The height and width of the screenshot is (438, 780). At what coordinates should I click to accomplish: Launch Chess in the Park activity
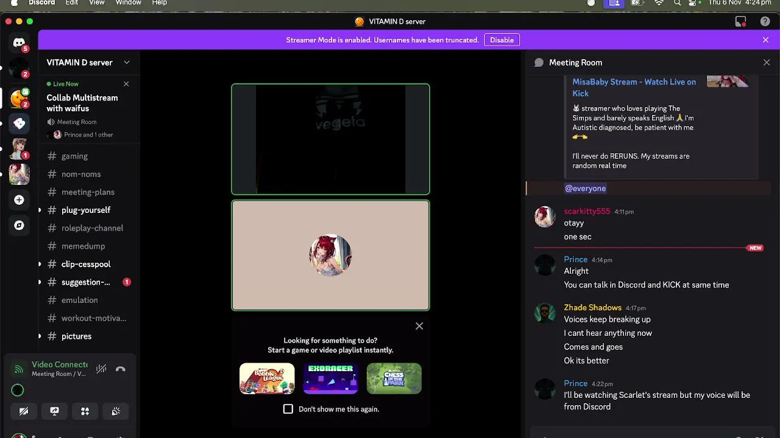click(x=394, y=378)
